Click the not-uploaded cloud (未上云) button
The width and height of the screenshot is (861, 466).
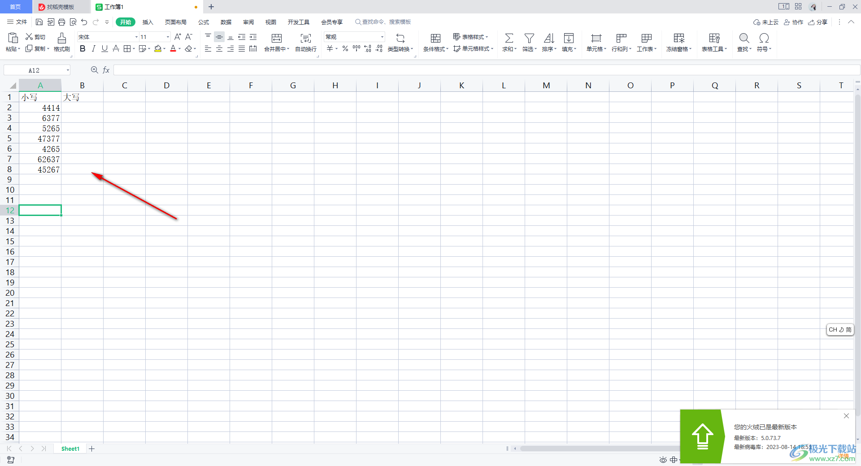pyautogui.click(x=766, y=22)
